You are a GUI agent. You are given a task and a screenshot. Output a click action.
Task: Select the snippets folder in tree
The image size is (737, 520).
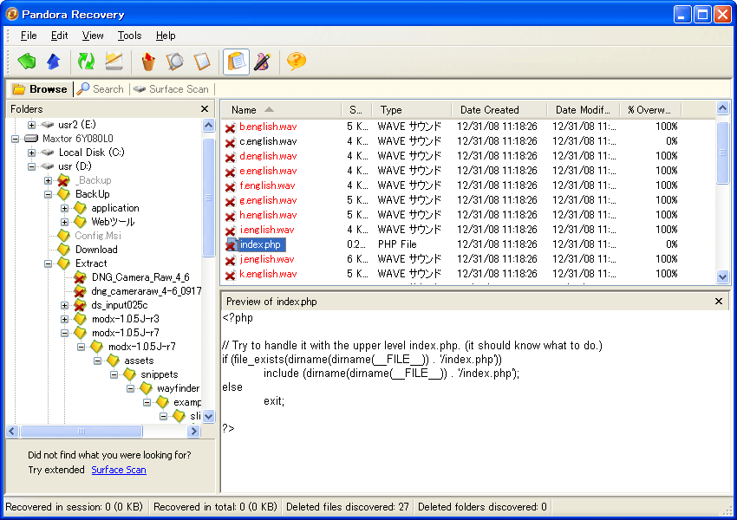pyautogui.click(x=160, y=374)
